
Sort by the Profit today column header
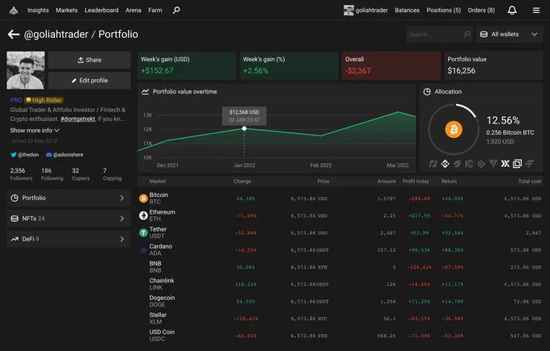416,182
